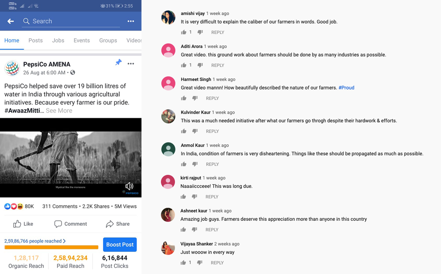The image size is (441, 274).
Task: Open the Videos tab
Action: pos(134,40)
